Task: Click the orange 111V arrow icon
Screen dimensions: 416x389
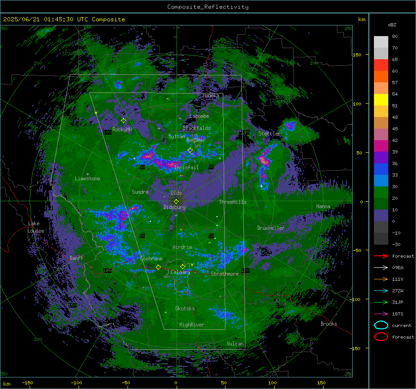Action: 381,279
